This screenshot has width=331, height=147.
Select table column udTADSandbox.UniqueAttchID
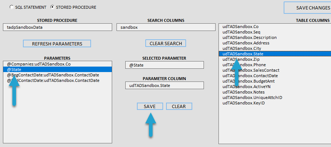tap(275, 98)
